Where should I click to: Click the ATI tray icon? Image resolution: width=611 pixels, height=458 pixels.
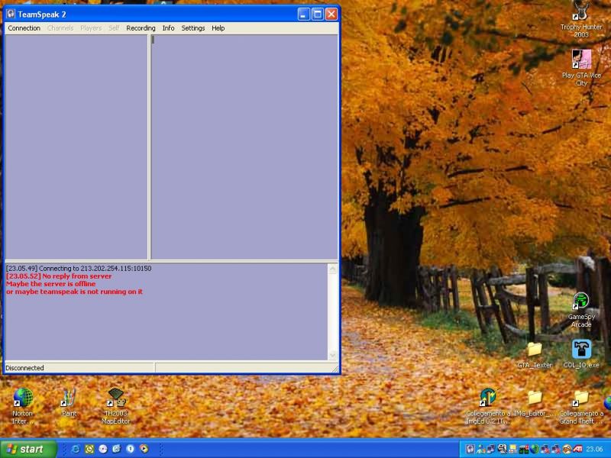[x=577, y=449]
